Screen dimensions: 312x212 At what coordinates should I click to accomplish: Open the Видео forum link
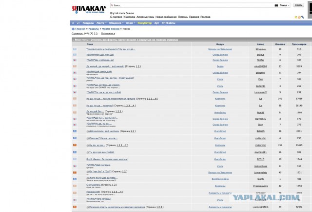(220, 66)
